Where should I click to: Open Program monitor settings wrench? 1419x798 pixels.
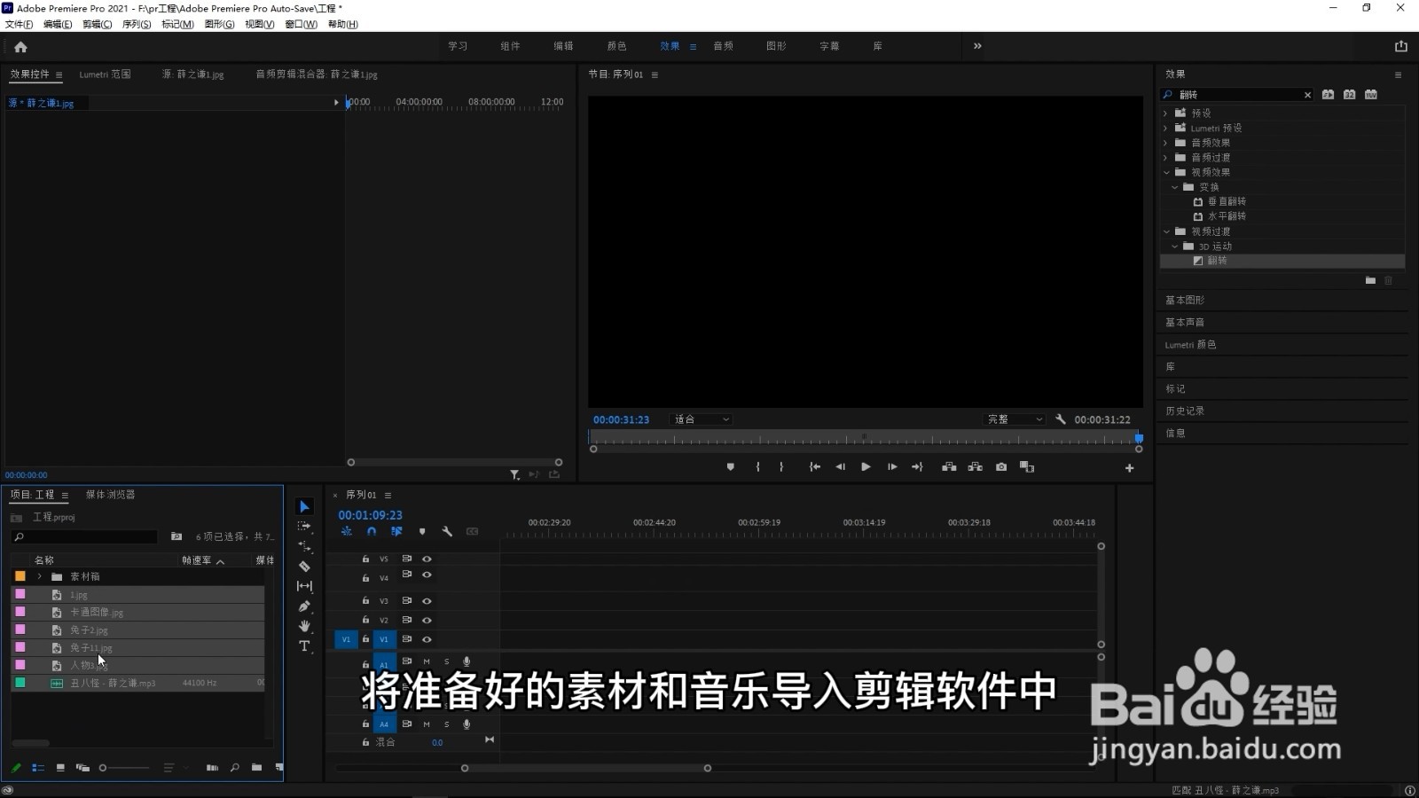[x=1061, y=419]
